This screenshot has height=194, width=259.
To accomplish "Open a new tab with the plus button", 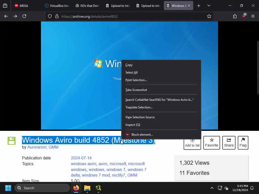I will pyautogui.click(x=199, y=6).
